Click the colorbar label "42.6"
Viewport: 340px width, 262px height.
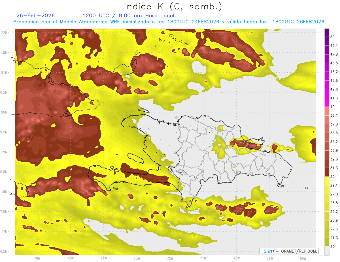(334, 89)
